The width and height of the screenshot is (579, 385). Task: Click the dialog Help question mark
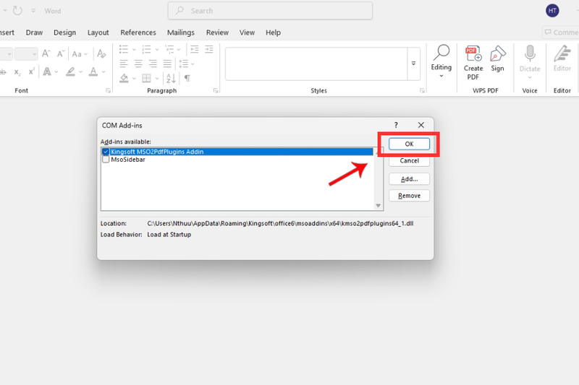tap(396, 125)
